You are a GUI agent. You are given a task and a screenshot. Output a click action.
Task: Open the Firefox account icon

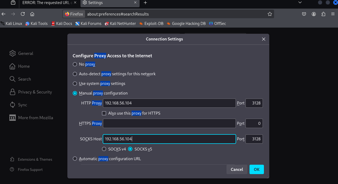[314, 14]
